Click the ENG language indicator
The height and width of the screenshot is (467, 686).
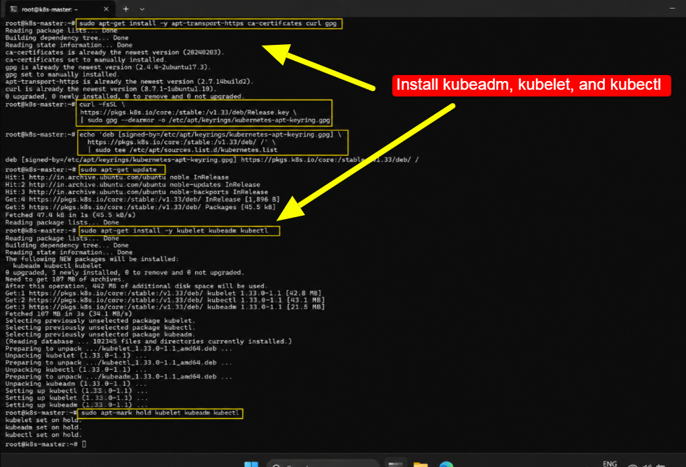[610, 464]
